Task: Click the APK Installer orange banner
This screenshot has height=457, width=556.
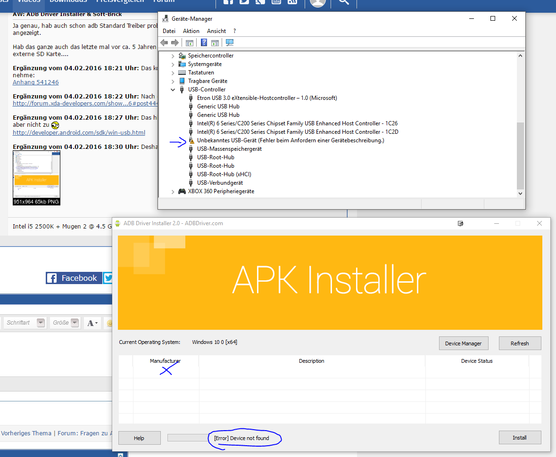Action: coord(330,283)
